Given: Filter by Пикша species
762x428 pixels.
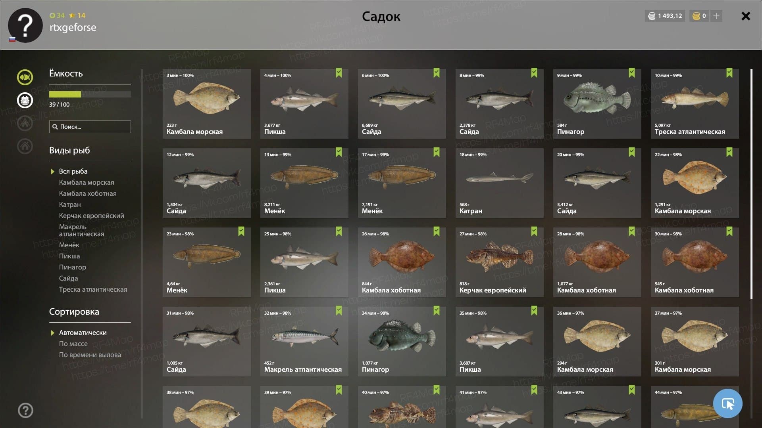Looking at the screenshot, I should pyautogui.click(x=69, y=256).
